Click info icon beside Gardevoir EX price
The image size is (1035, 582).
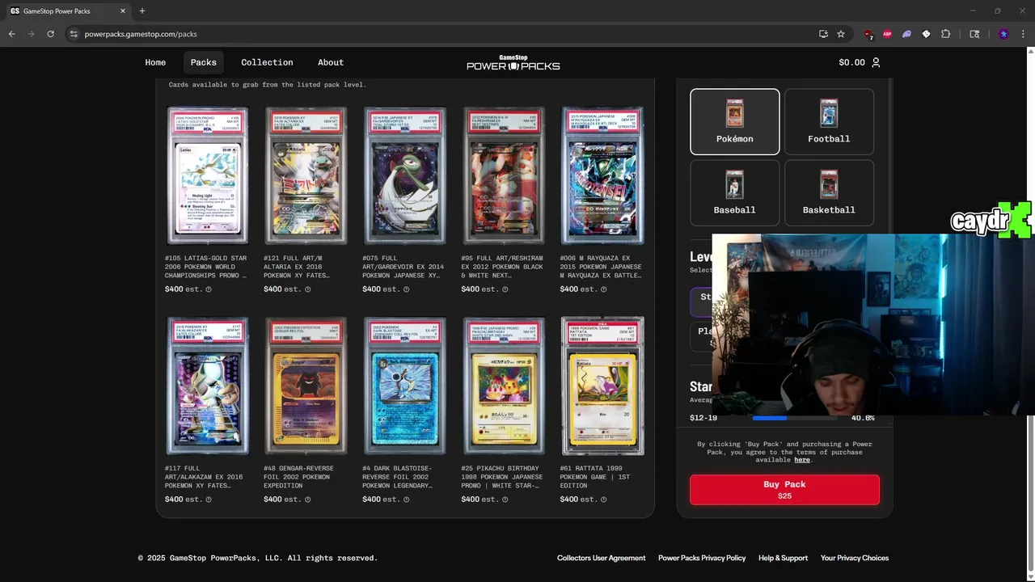coord(406,289)
